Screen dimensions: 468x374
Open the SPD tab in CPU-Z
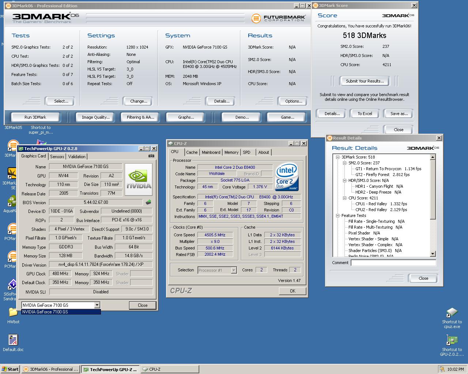[247, 152]
